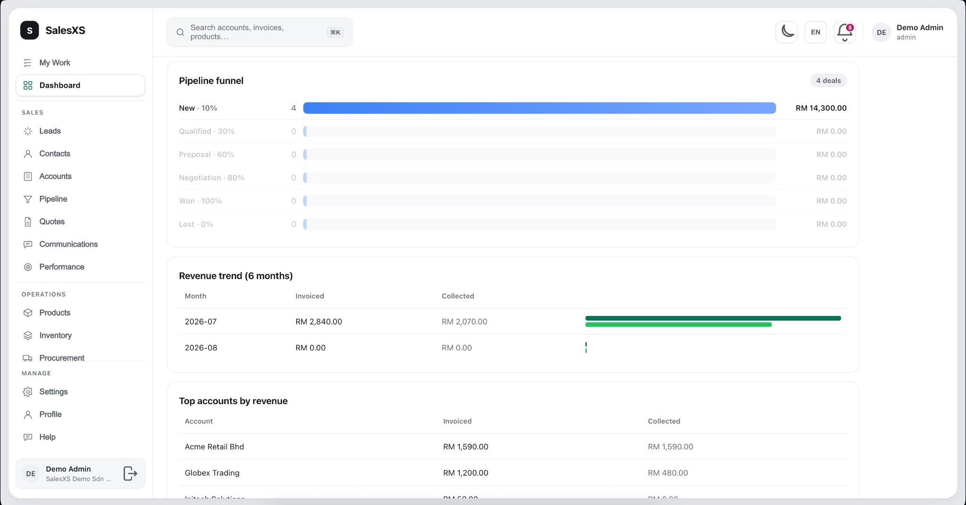
Task: Click the Pipeline funnel icon in sidebar
Action: click(x=28, y=199)
